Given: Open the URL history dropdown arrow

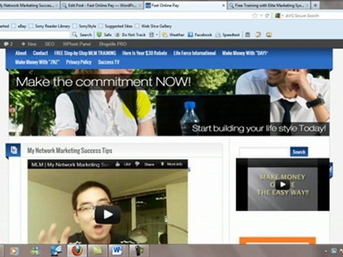Looking at the screenshot, I should (261, 16).
